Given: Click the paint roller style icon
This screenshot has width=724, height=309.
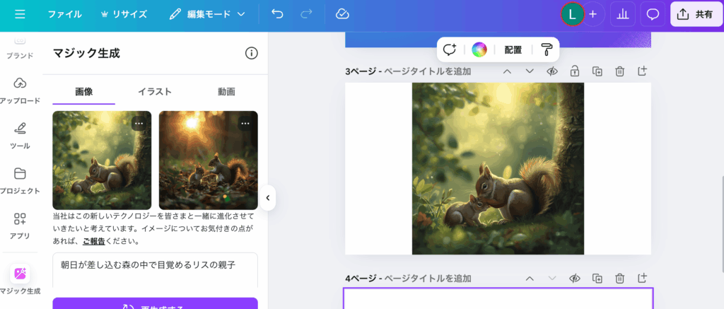Looking at the screenshot, I should 548,49.
